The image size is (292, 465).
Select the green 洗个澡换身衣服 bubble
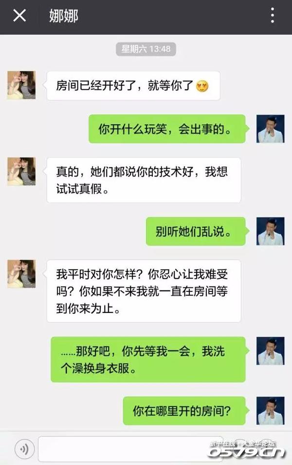(148, 359)
